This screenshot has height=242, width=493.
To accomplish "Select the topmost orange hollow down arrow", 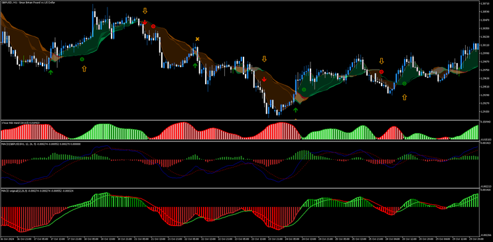I will (145, 11).
